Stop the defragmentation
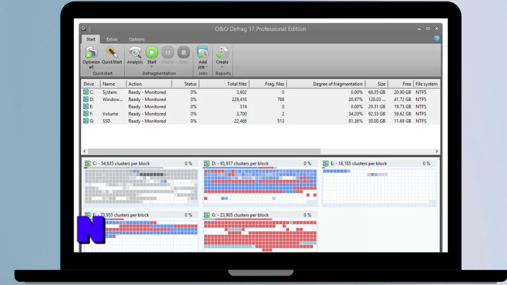 [184, 52]
